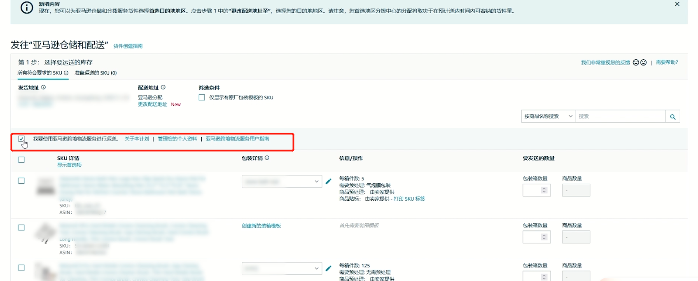698x281 pixels.
Task: Open the 按商品名称搜索 dropdown
Action: point(548,117)
